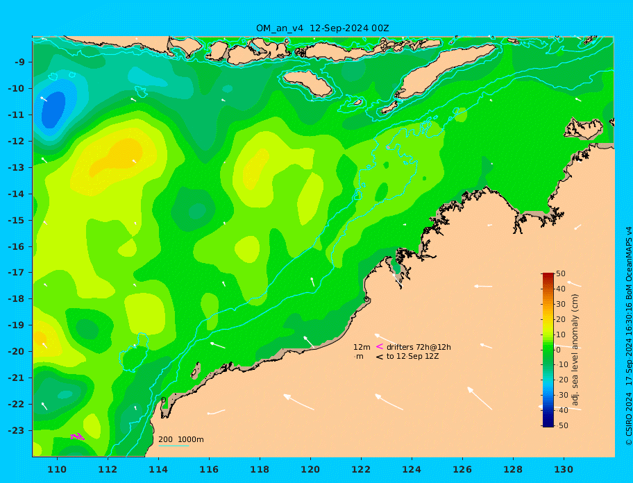Click the "-9" latitude axis label

click(19, 62)
